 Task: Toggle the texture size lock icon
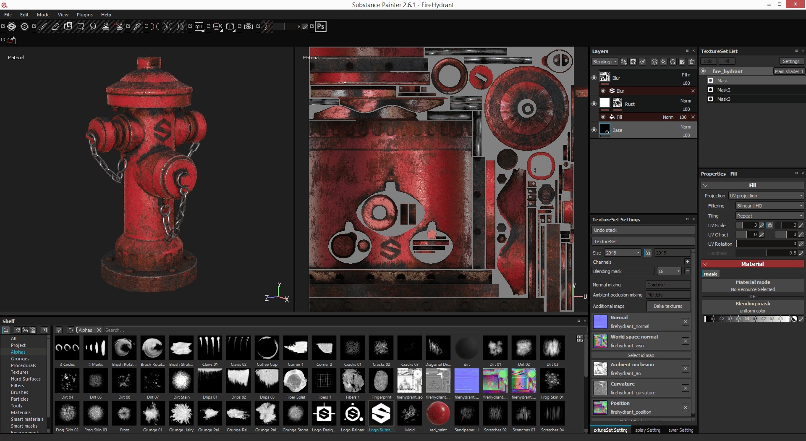pos(648,253)
